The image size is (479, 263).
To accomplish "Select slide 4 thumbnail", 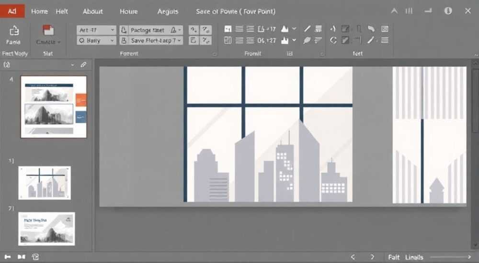I will (x=54, y=107).
